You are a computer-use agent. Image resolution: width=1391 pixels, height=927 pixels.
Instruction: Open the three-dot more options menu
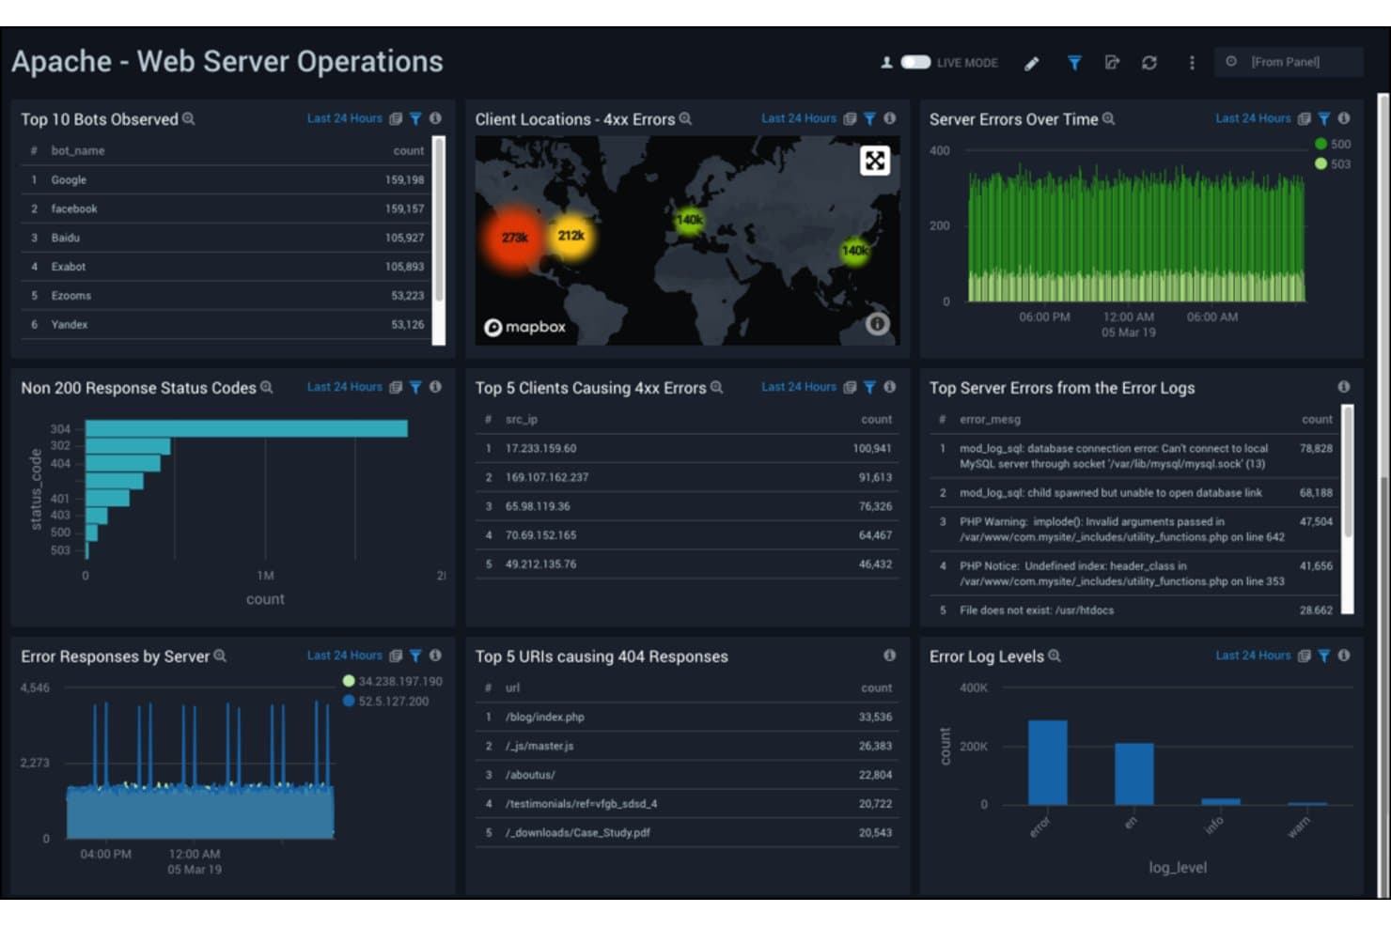(x=1192, y=63)
